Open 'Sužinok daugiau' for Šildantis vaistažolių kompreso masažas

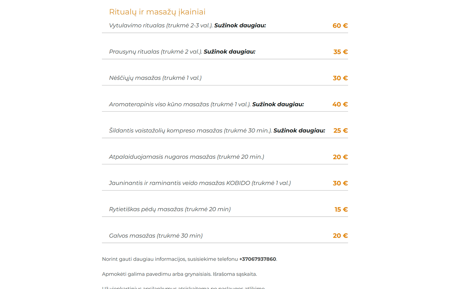click(299, 131)
